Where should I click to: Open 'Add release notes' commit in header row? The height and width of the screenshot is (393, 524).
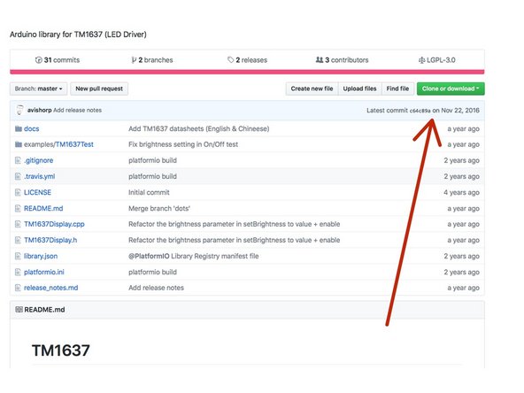click(78, 111)
